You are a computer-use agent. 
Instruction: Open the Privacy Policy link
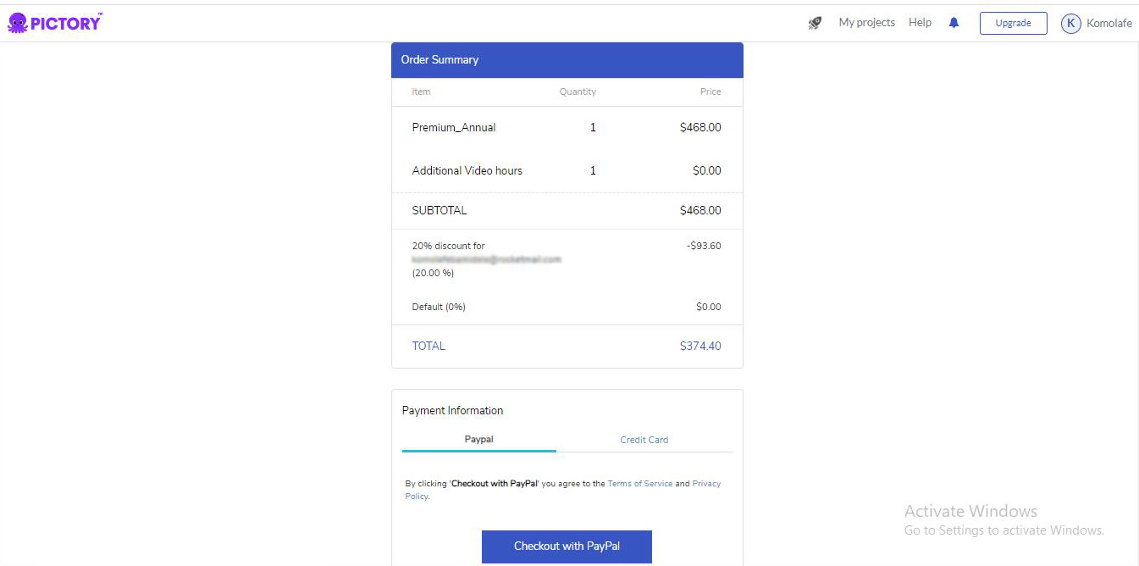[x=706, y=484]
